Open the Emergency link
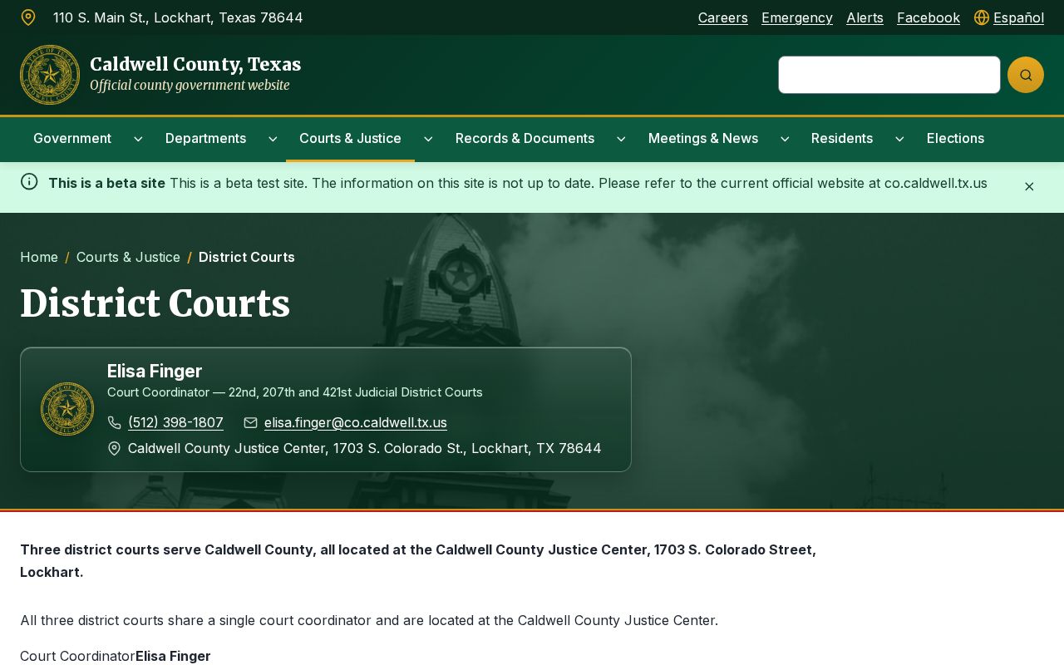This screenshot has width=1064, height=665. tap(797, 17)
